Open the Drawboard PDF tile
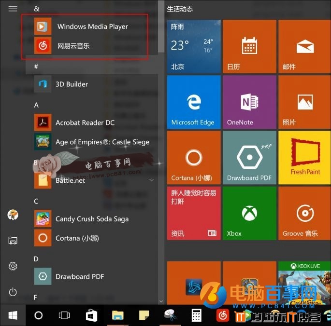Image resolution: width=331 pixels, height=326 pixels. (x=249, y=158)
